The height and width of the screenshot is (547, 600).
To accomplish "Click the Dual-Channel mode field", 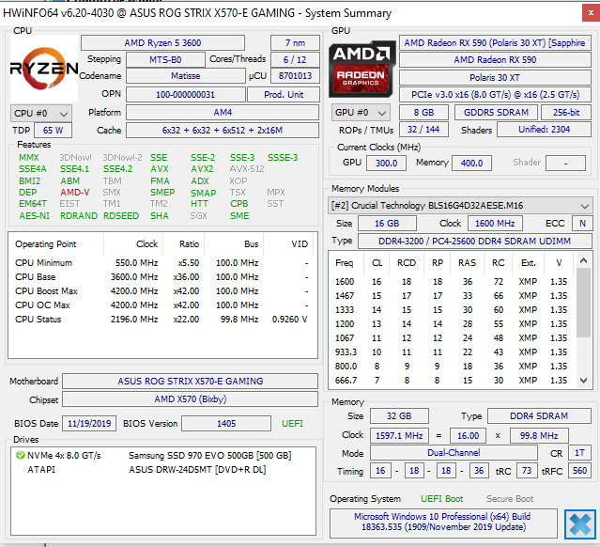I will tap(454, 453).
